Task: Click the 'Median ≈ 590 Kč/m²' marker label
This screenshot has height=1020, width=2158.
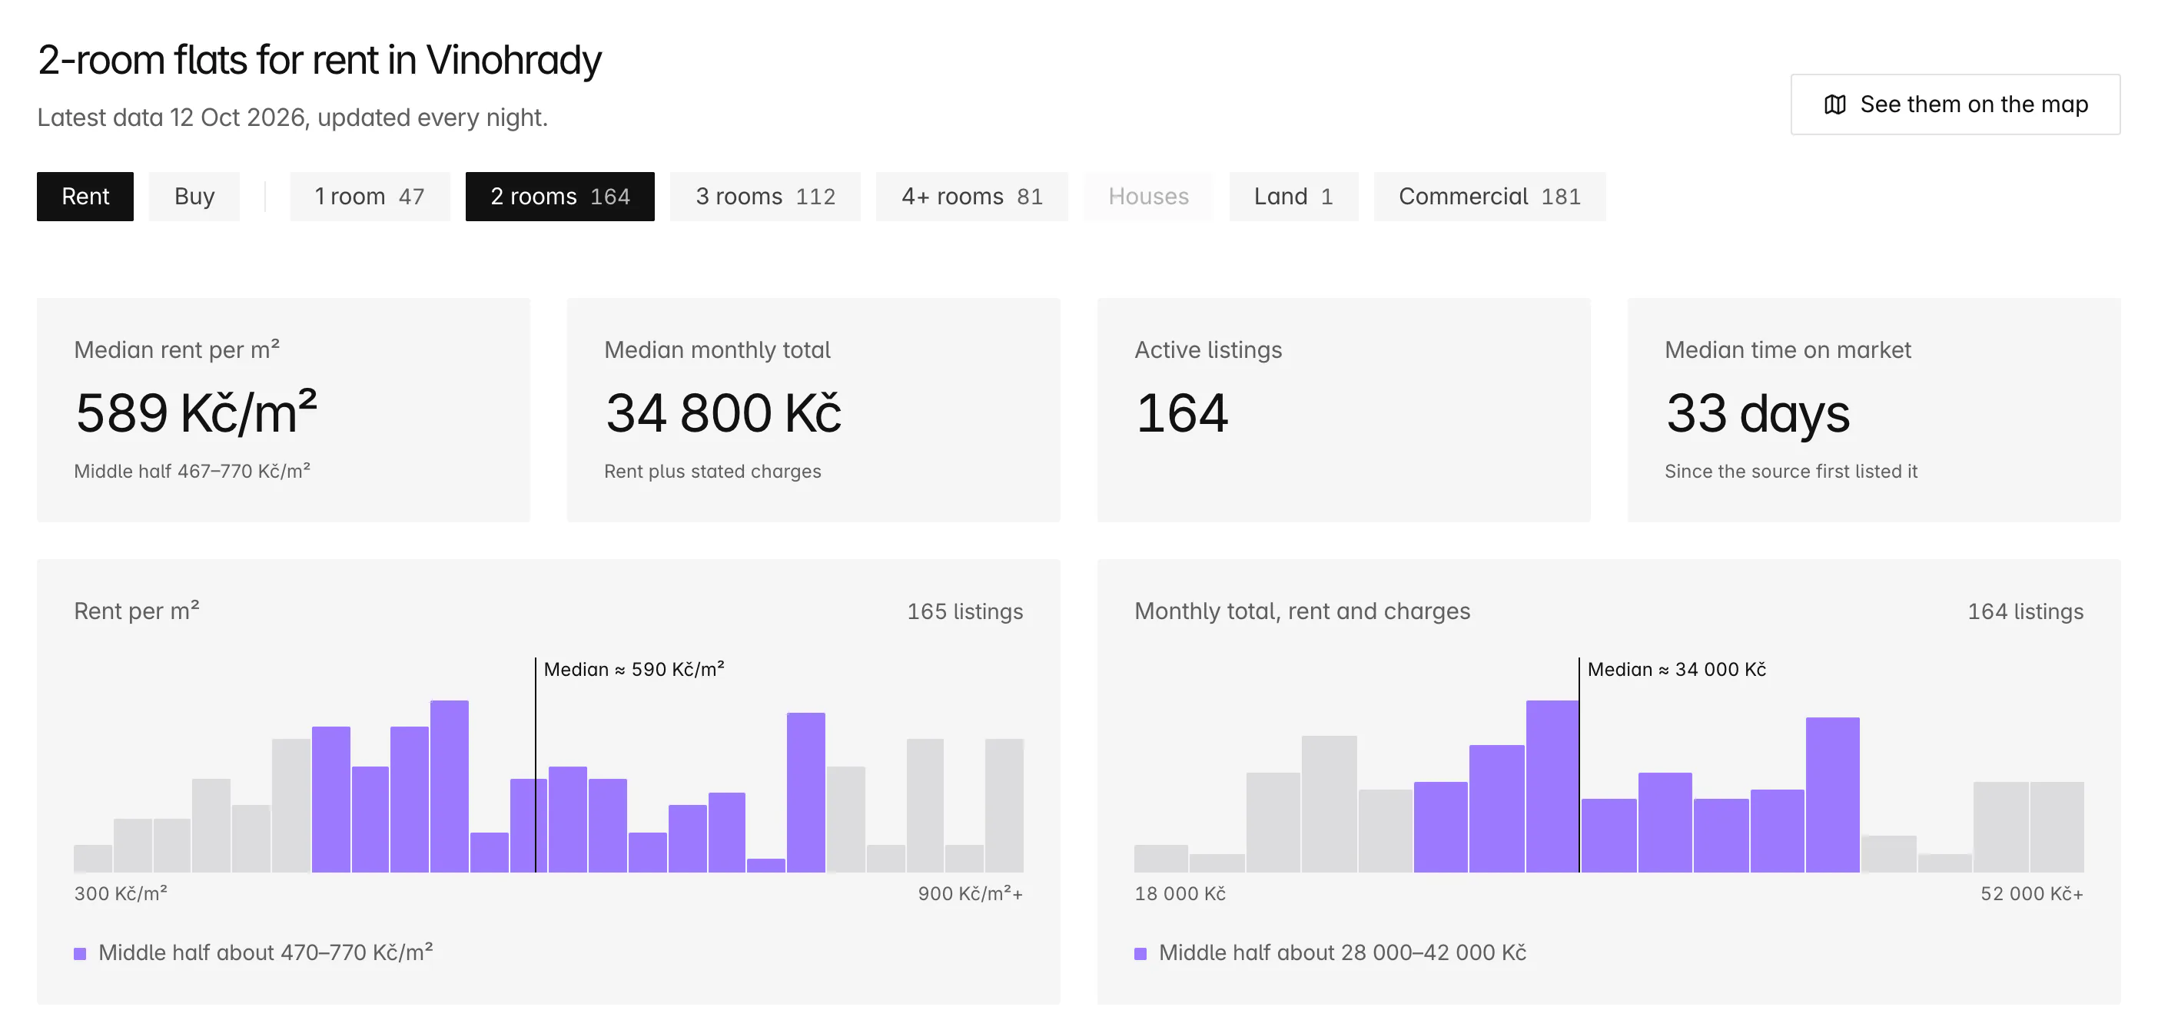Action: tap(634, 669)
